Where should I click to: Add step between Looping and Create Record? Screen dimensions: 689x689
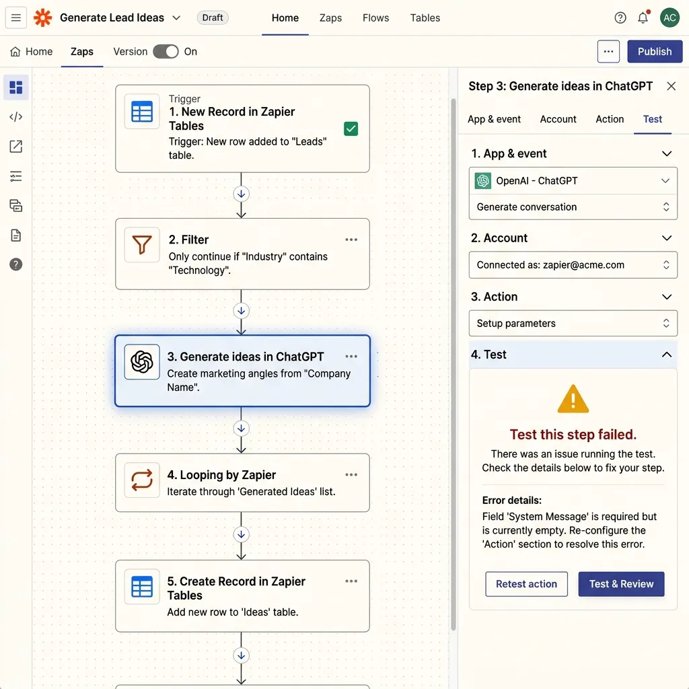pyautogui.click(x=242, y=535)
